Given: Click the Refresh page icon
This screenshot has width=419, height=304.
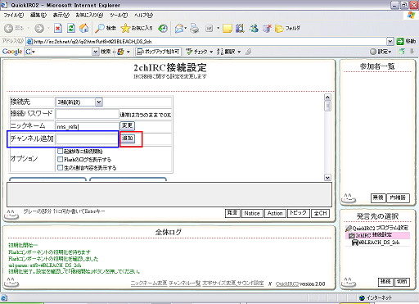Looking at the screenshot, I should click(x=71, y=28).
